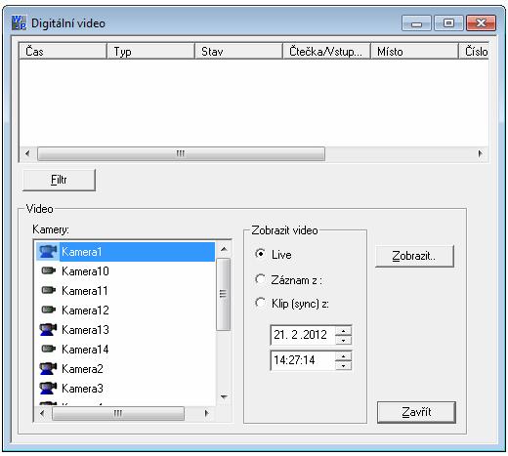The width and height of the screenshot is (508, 456).
Task: Click the Kamera10 camera icon
Action: [49, 270]
